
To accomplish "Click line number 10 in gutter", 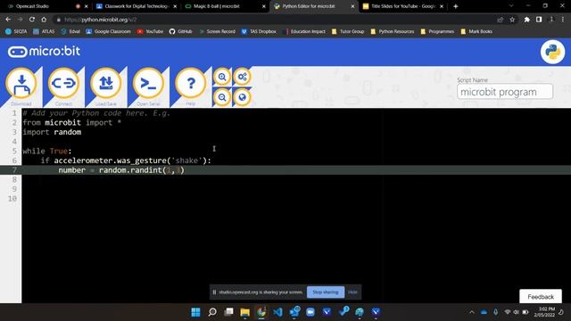I will point(12,198).
